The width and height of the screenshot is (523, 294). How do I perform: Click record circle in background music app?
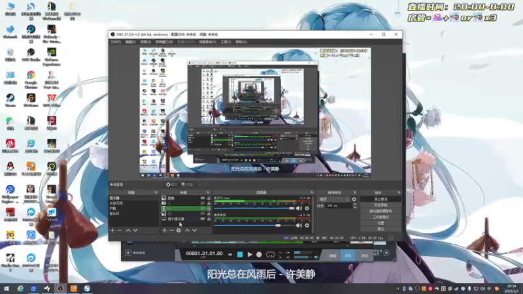pyautogui.click(x=259, y=255)
